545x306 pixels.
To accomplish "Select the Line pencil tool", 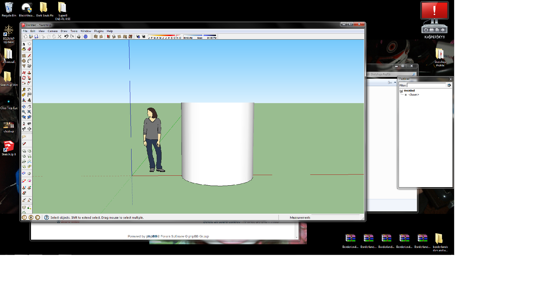I will coord(29,55).
